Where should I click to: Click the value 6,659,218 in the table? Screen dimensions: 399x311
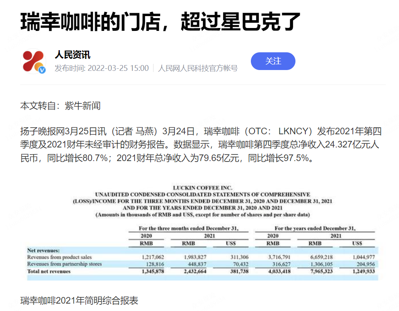pyautogui.click(x=321, y=257)
